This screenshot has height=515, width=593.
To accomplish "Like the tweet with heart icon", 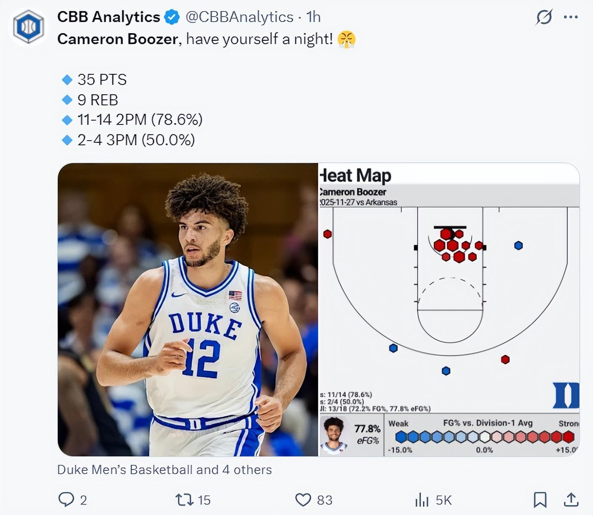I will (303, 500).
